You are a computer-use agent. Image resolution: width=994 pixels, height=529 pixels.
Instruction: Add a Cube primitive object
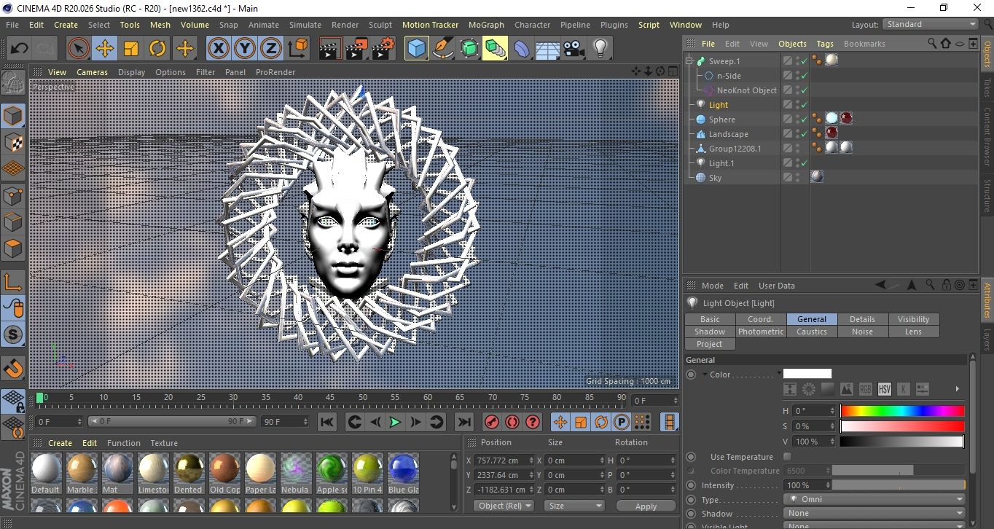coord(417,49)
